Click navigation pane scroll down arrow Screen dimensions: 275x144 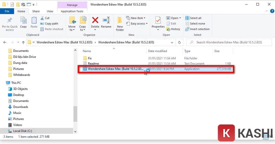pyautogui.click(x=75, y=132)
